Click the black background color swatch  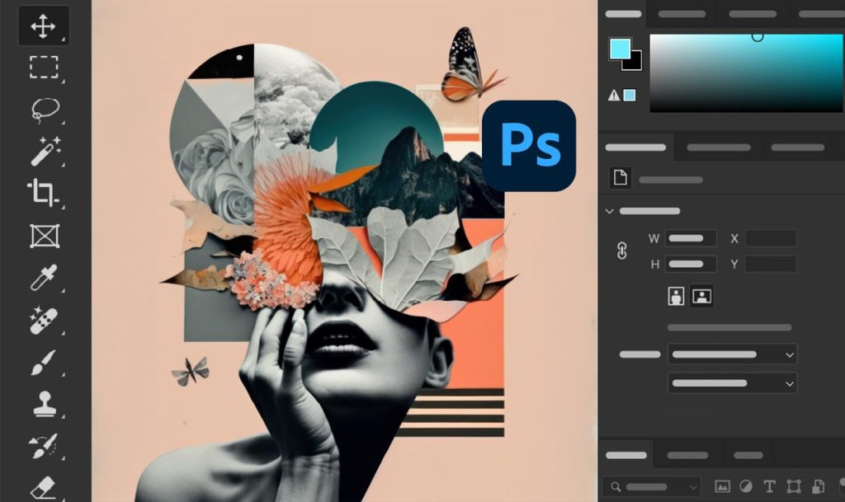(635, 62)
